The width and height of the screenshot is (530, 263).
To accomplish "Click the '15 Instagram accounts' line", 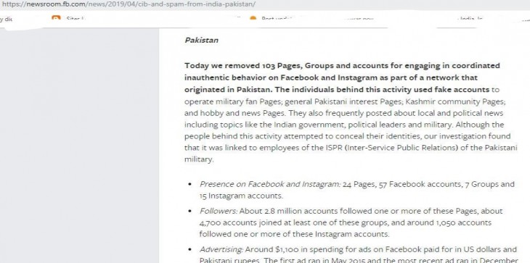I will (x=241, y=196).
